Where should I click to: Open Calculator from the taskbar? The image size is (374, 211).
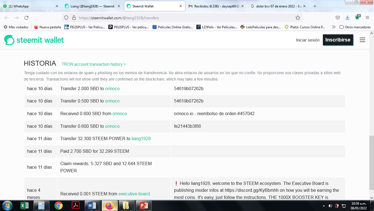click(x=42, y=206)
